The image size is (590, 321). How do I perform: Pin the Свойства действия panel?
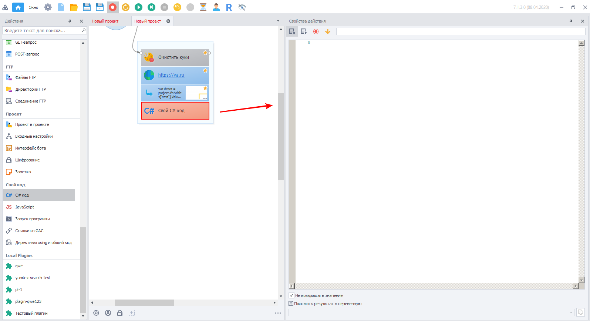(x=571, y=21)
